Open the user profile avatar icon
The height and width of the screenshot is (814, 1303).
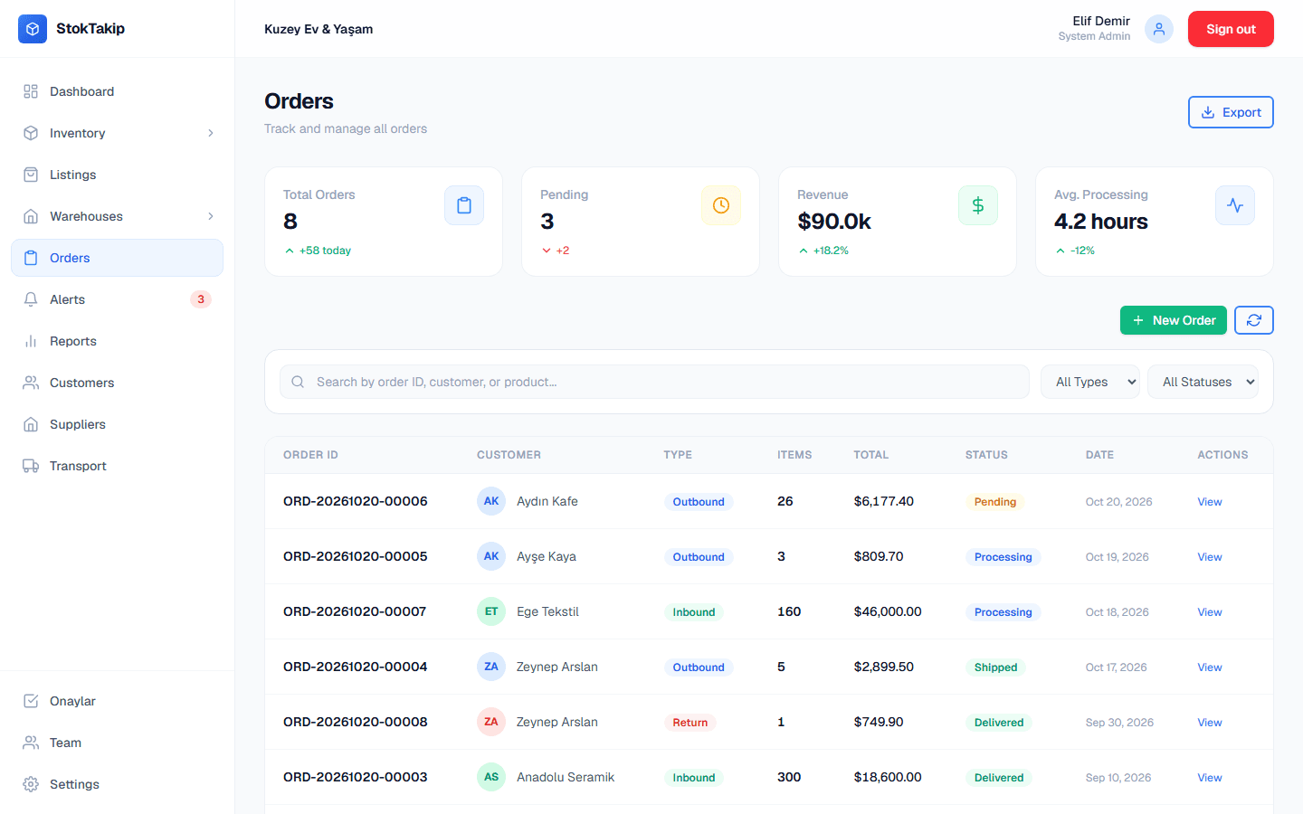click(x=1159, y=29)
